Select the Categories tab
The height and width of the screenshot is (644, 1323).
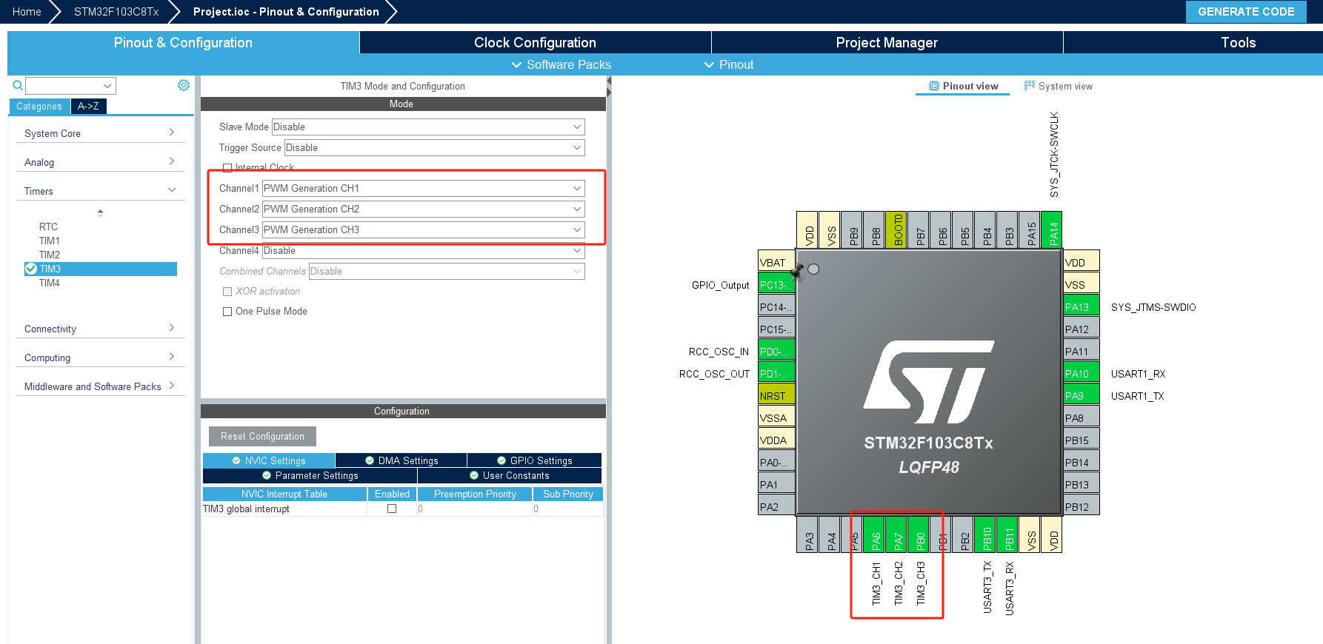click(39, 106)
